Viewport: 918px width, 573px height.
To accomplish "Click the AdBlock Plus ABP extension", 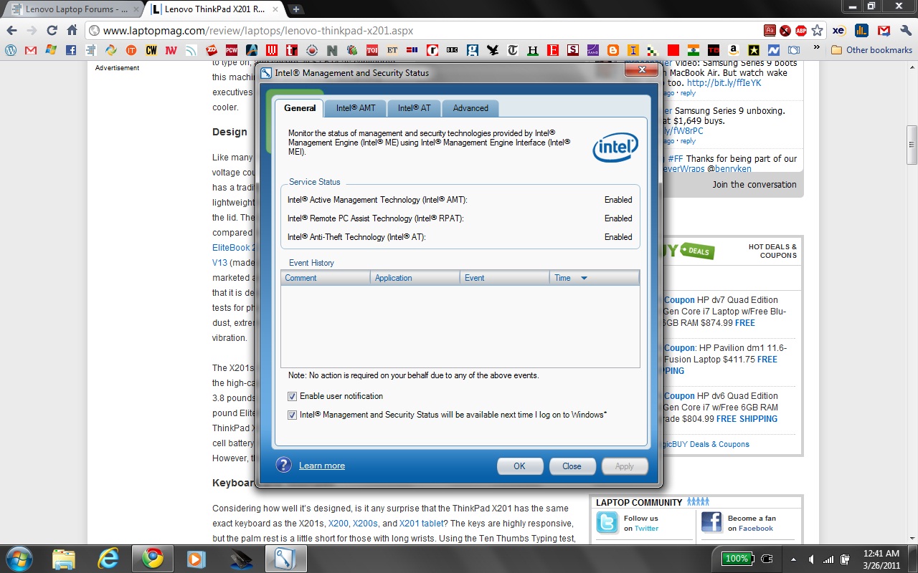I will 801,31.
